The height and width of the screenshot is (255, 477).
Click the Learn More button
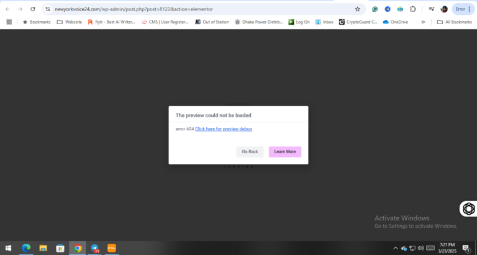pos(285,151)
